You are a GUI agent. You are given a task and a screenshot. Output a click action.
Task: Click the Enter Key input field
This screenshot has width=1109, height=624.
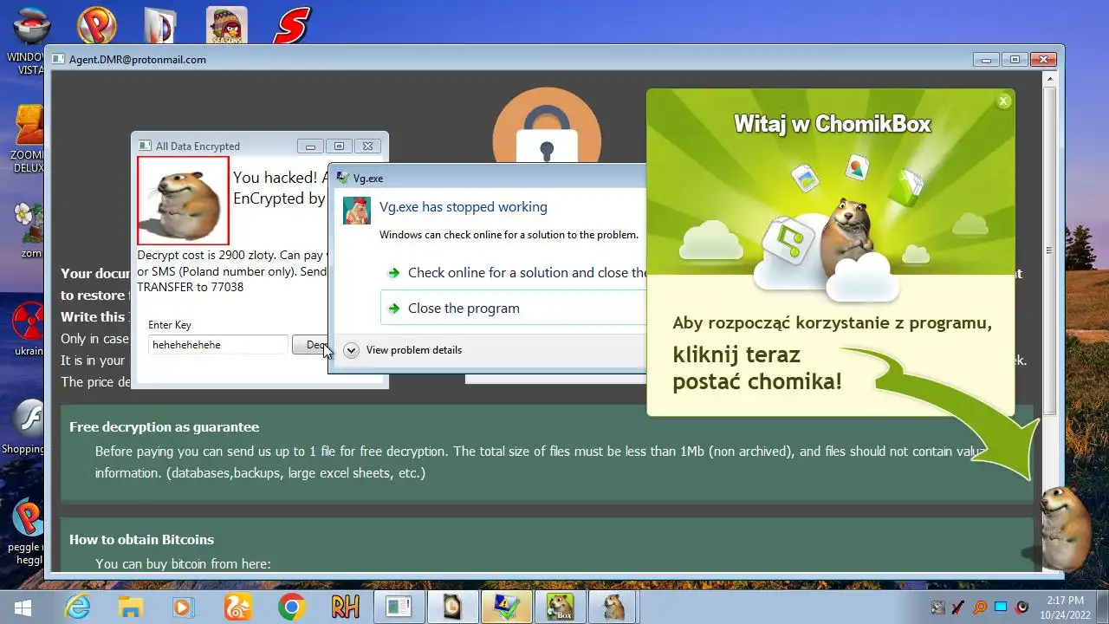[x=217, y=345]
